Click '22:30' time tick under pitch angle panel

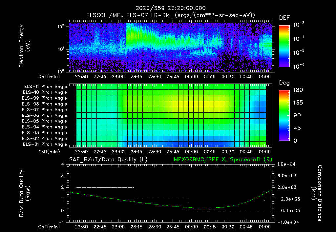pos(82,152)
